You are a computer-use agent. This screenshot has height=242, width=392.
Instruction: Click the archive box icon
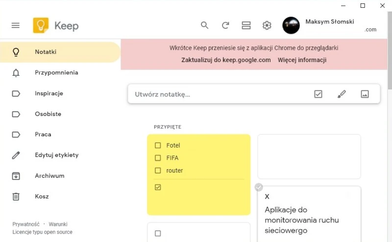pos(16,176)
